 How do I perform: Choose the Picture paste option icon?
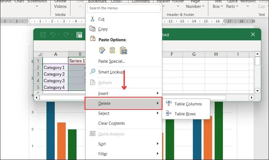[123, 50]
